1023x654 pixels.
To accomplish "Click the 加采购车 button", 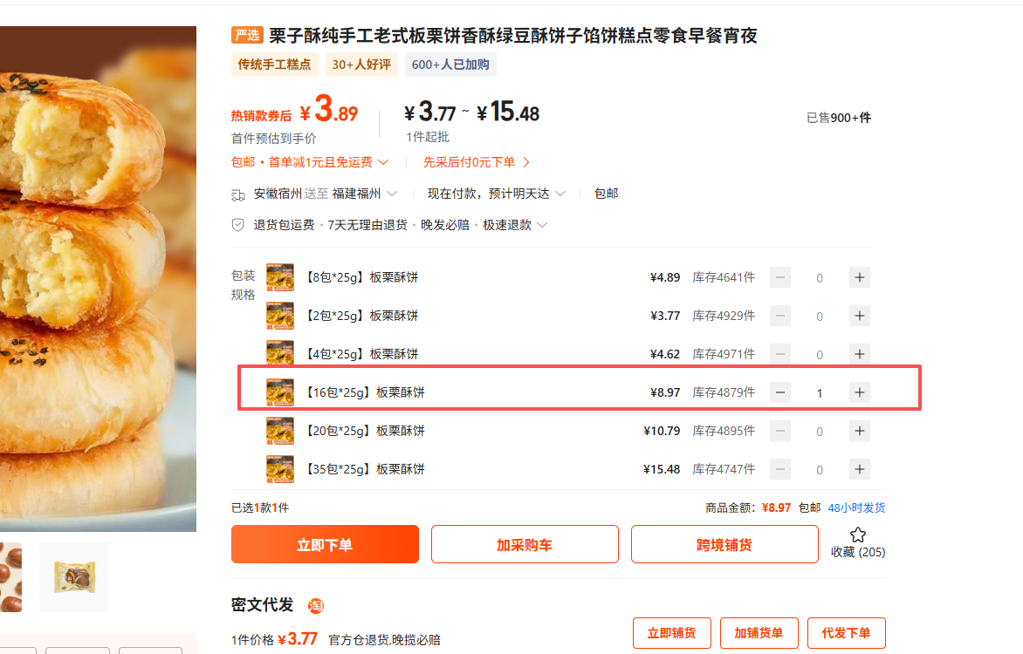I will click(525, 544).
